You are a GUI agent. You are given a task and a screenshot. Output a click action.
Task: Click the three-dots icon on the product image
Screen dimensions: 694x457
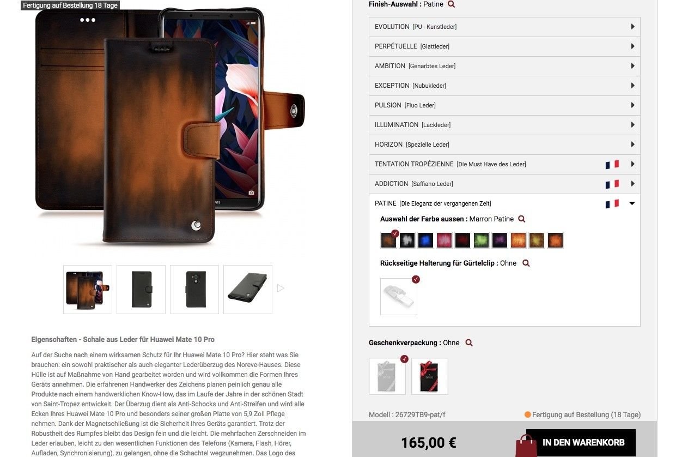click(88, 20)
